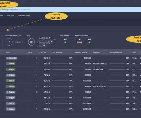Open the Top 5 Used Instance Types donut showing 7

tap(9, 42)
